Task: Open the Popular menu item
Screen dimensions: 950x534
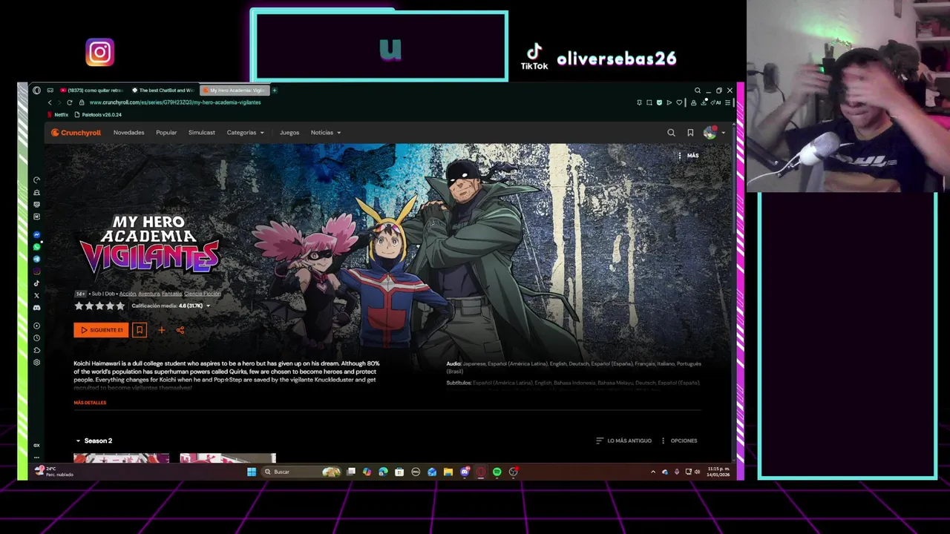Action: 166,133
